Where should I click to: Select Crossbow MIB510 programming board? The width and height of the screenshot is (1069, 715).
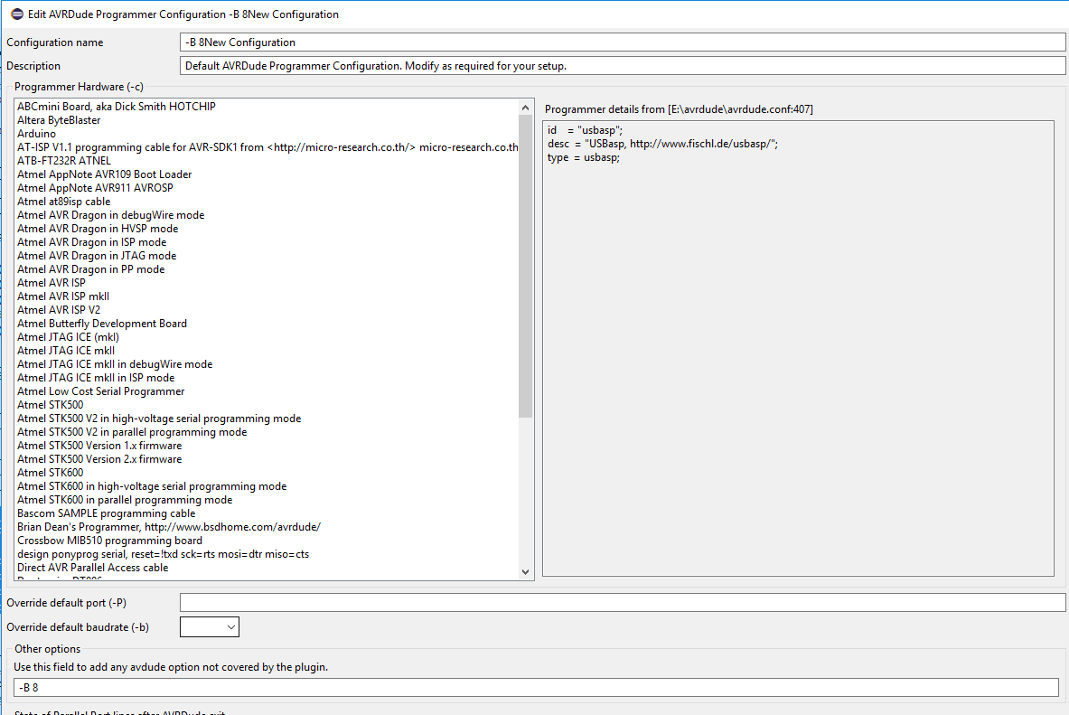click(x=109, y=541)
